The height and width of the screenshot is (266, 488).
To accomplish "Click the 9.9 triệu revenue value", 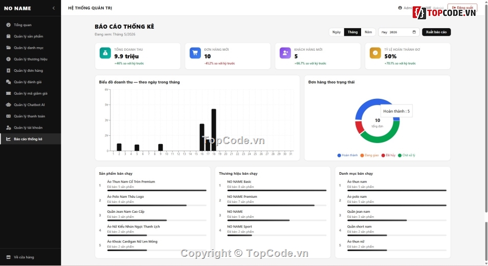I will coord(126,56).
